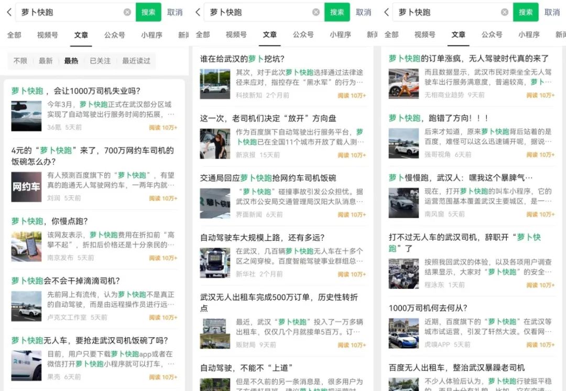This screenshot has height=391, width=566.
Task: Switch to 小程序 tab in the rightmost screen
Action: 529,35
